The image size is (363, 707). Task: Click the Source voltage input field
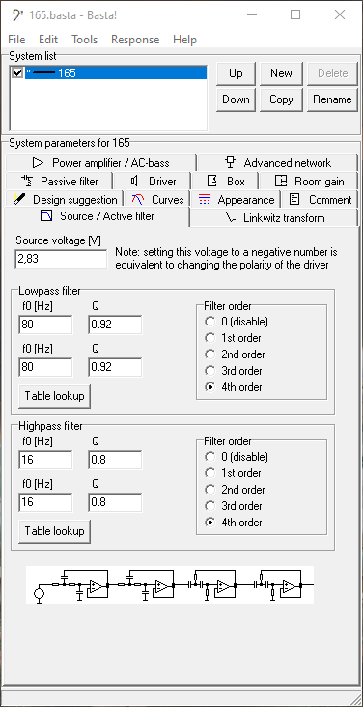61,259
